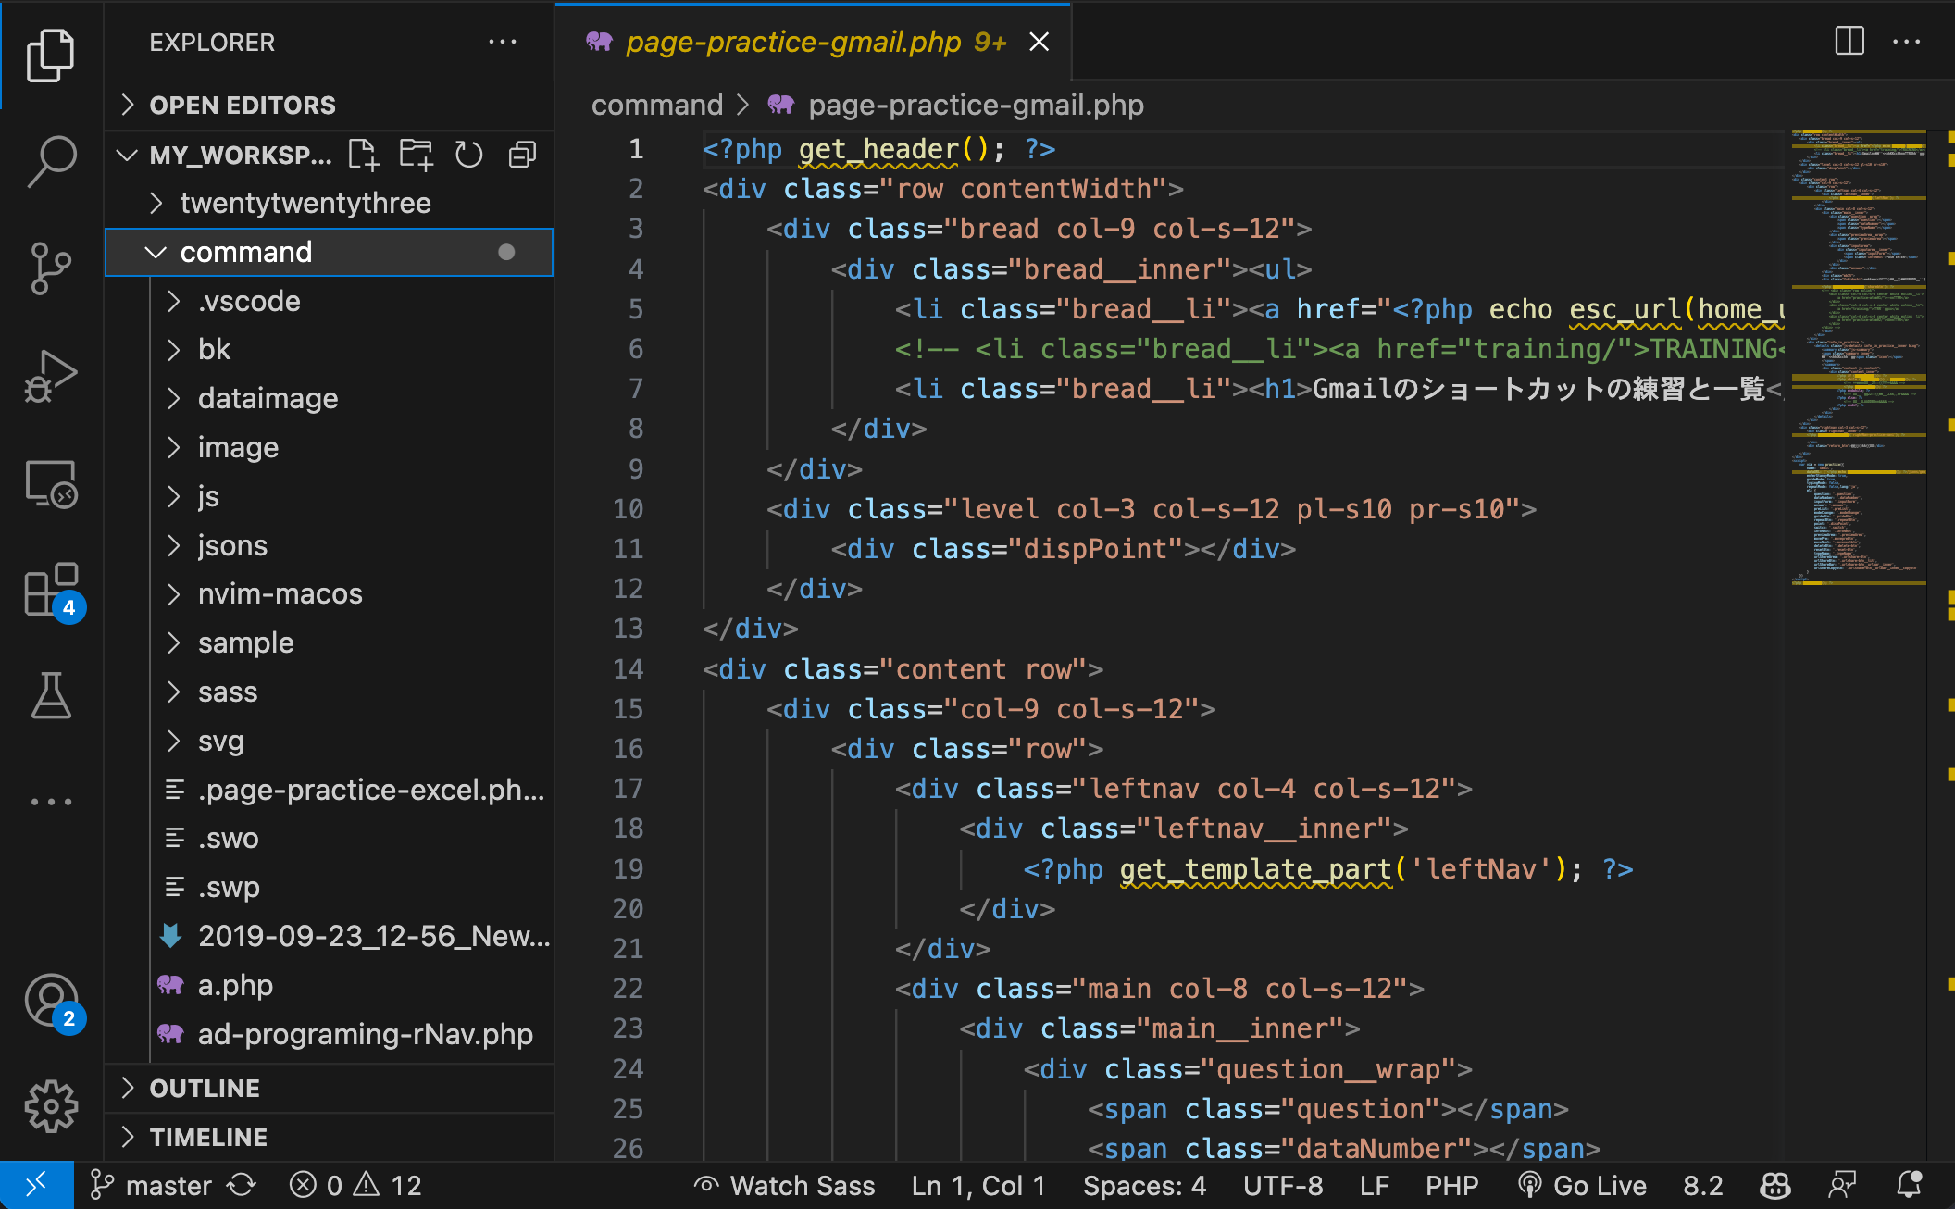Collapse all folders in Explorer

[x=523, y=155]
